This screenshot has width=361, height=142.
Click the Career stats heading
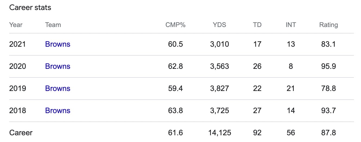click(30, 8)
